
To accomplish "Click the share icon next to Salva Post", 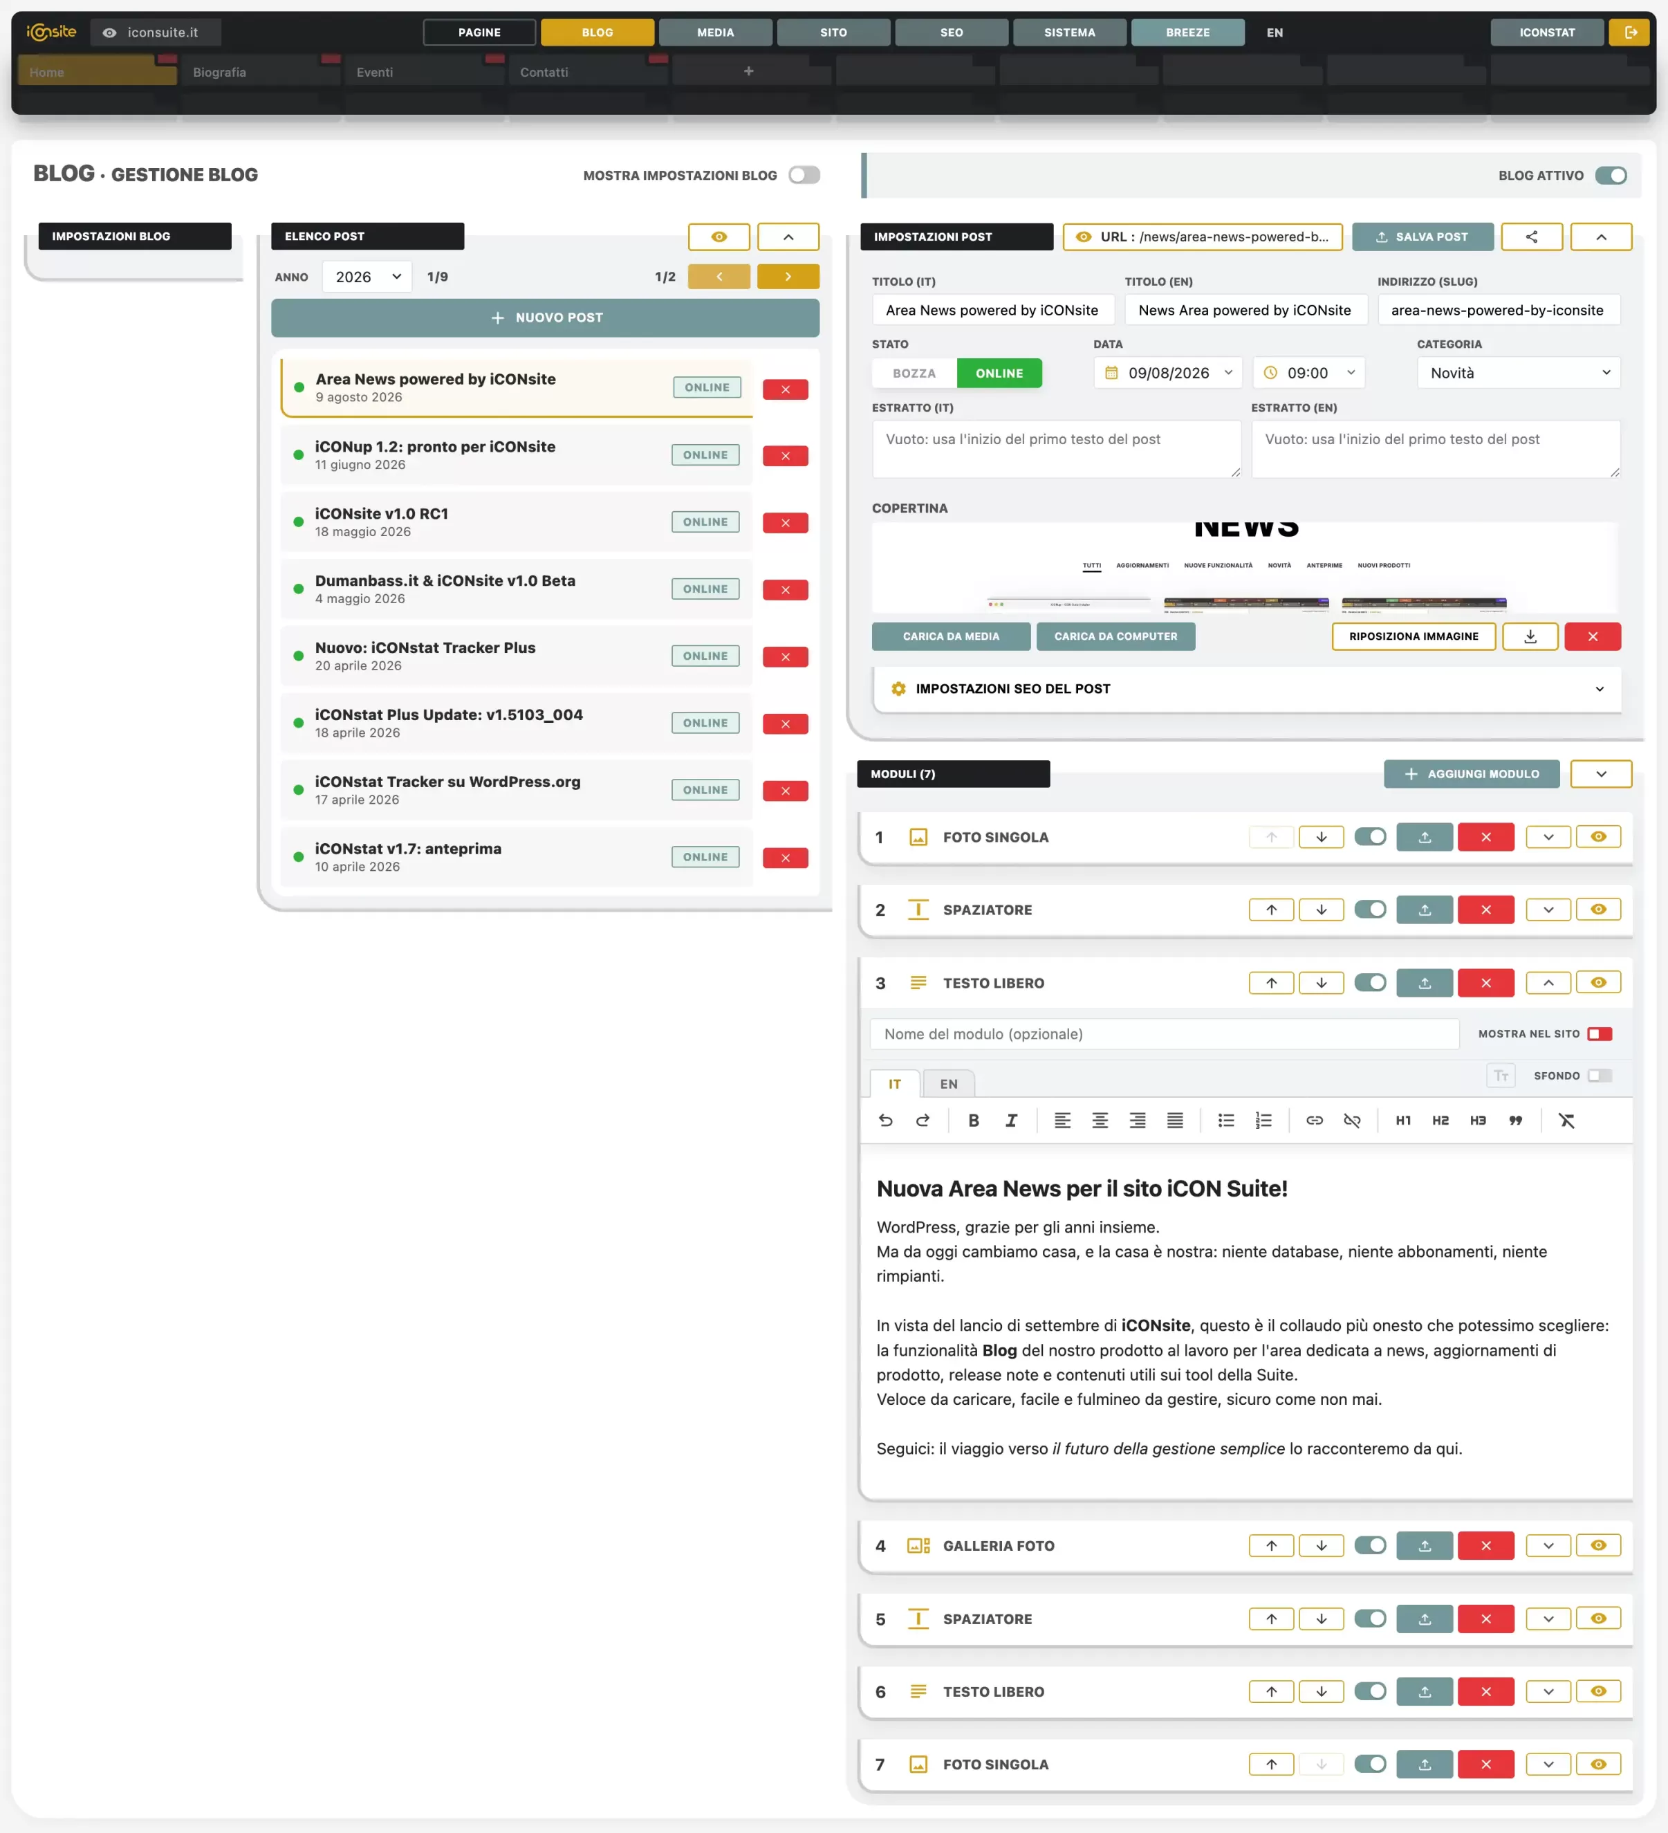I will 1532,237.
